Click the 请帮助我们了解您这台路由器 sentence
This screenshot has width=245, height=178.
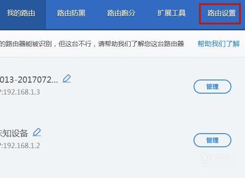(x=141, y=44)
